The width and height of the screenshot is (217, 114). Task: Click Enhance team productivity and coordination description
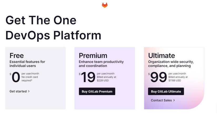[x=101, y=64]
